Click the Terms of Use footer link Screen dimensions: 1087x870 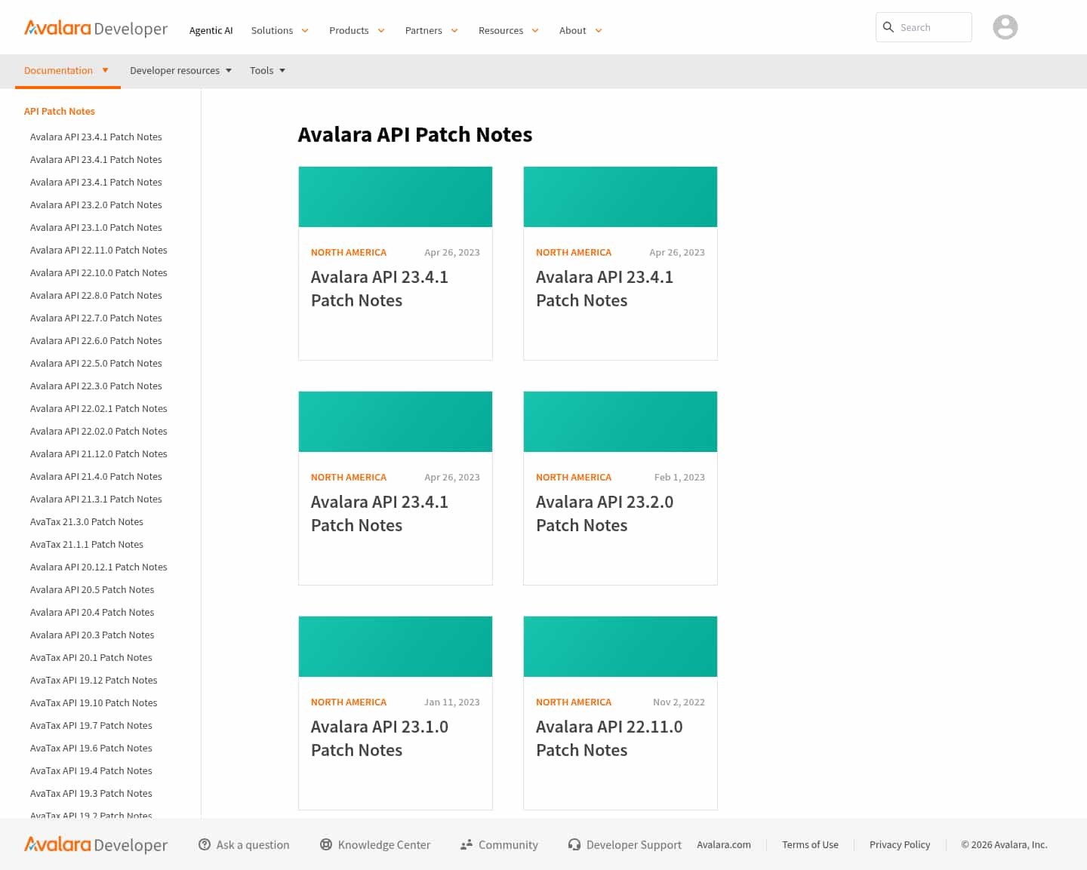pyautogui.click(x=810, y=844)
